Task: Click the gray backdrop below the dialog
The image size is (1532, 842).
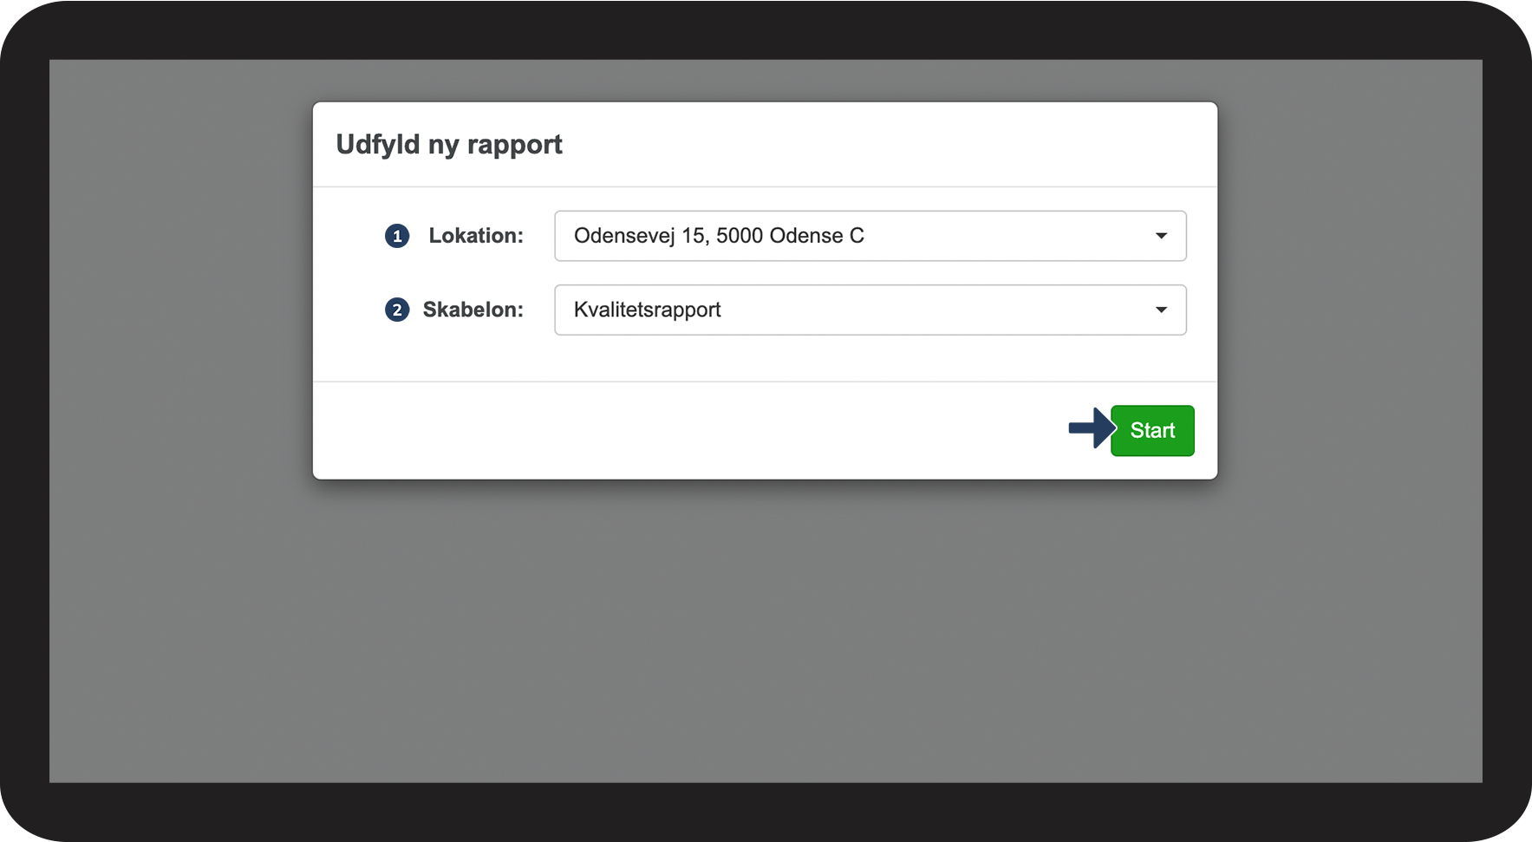Action: coord(765,633)
